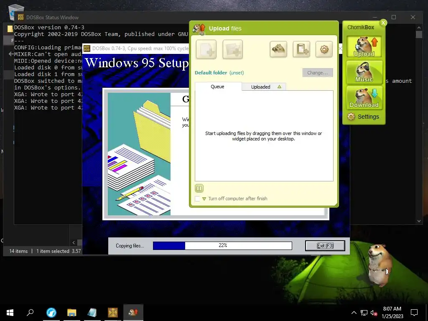Image resolution: width=428 pixels, height=321 pixels.
Task: Click the '1 item selected' status text
Action: (x=53, y=251)
